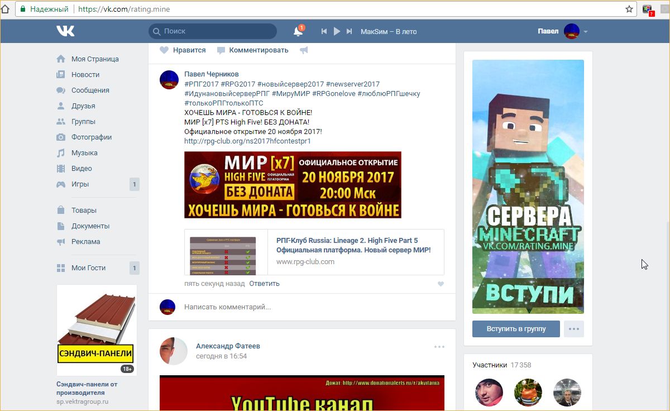Screen dimensions: 670x411
Task: Click post time сегодня в 16:54
Action: coord(221,356)
